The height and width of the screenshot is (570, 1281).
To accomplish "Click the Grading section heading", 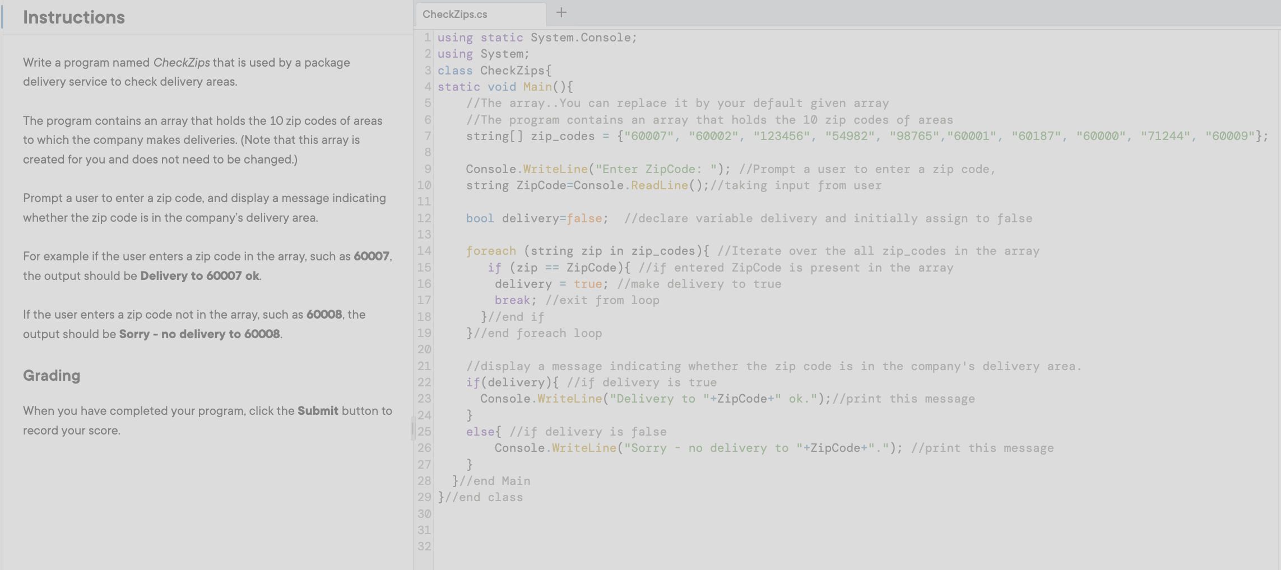I will coord(51,375).
